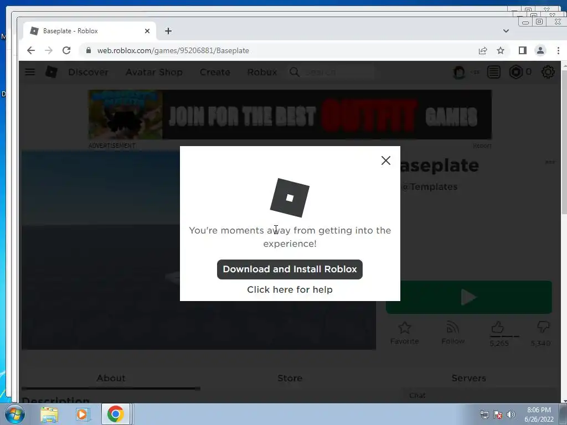Favorite the Baseplate game
Image resolution: width=567 pixels, height=425 pixels.
404,333
